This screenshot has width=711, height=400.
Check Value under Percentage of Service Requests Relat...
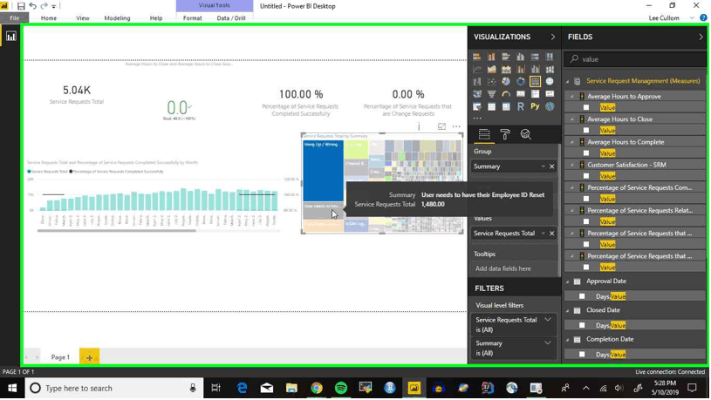click(x=586, y=221)
